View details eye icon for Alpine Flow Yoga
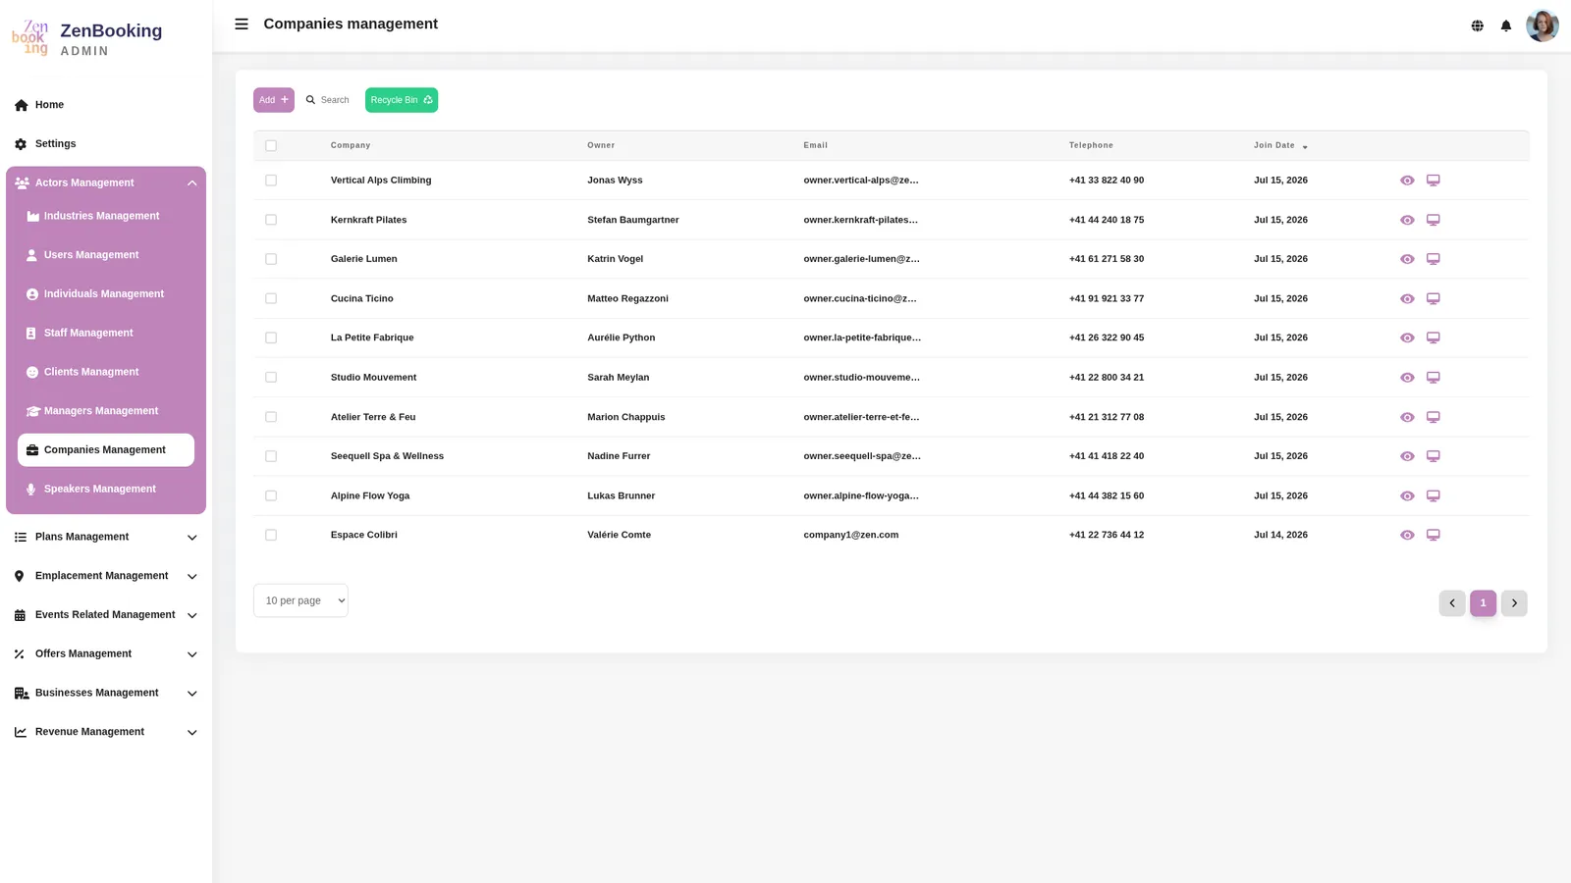 pos(1407,495)
